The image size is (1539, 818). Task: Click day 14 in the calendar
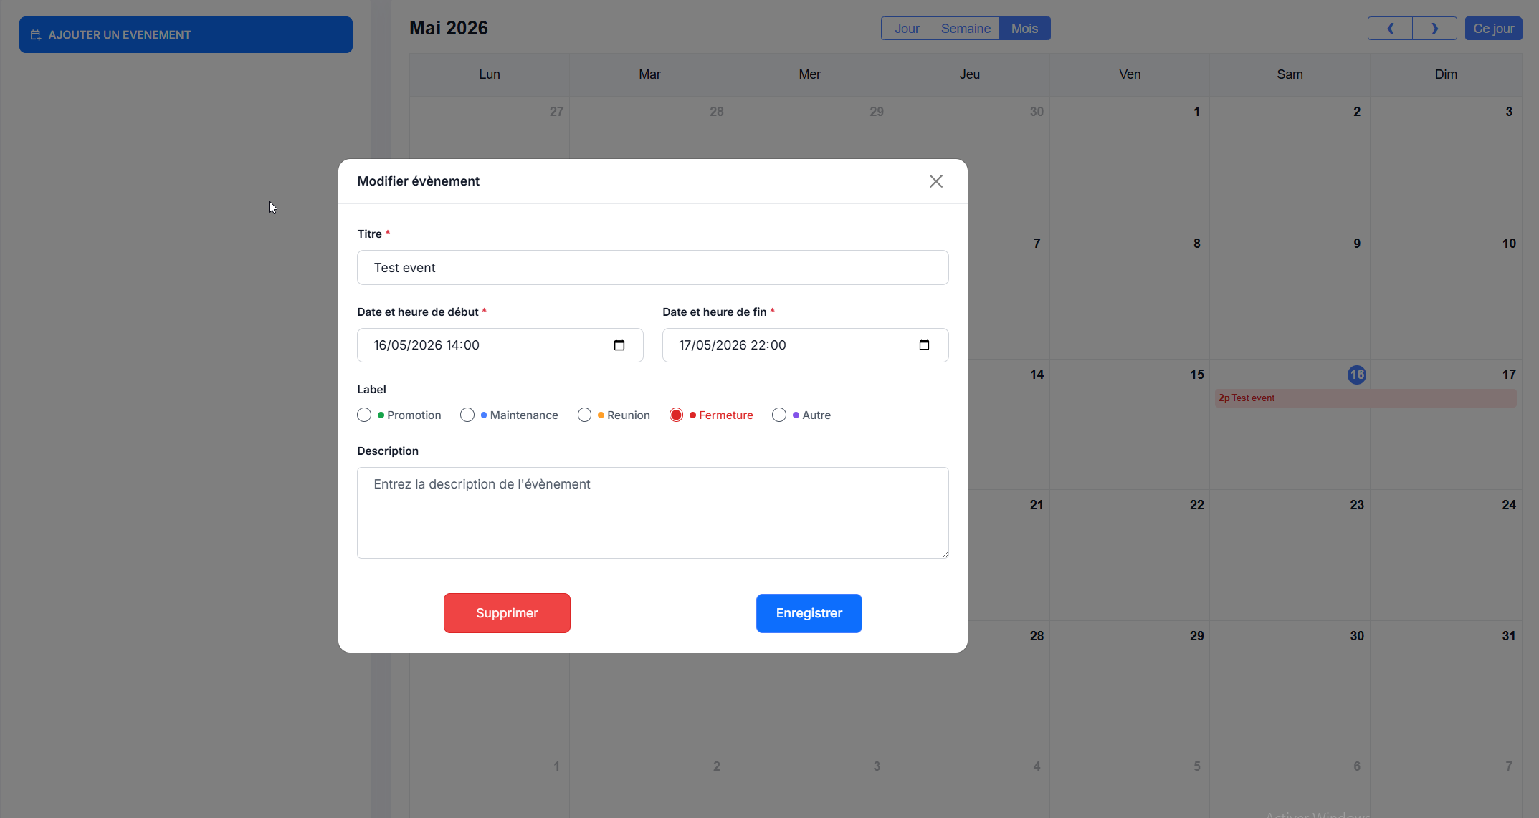pyautogui.click(x=1037, y=375)
